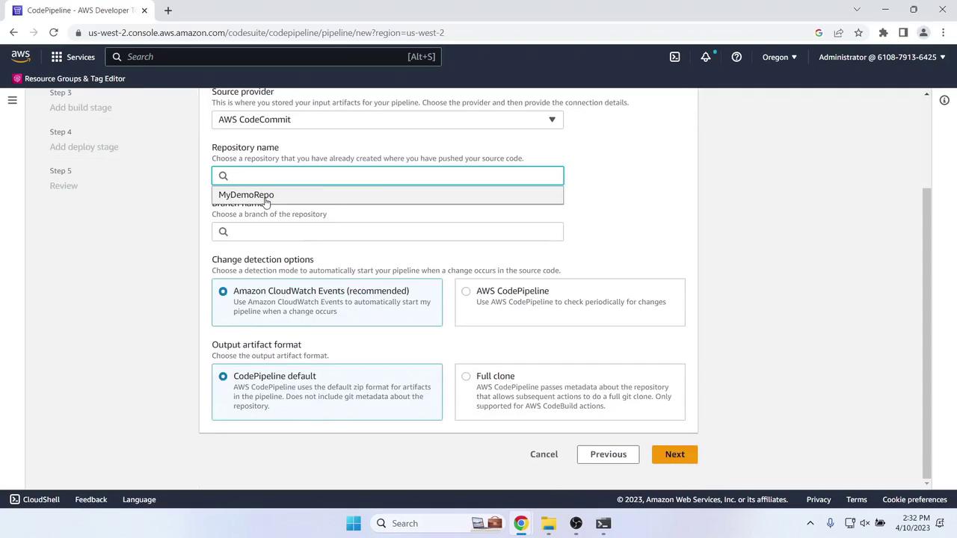Screen dimensions: 957x538
Task: Open the notifications bell icon
Action: pos(706,57)
